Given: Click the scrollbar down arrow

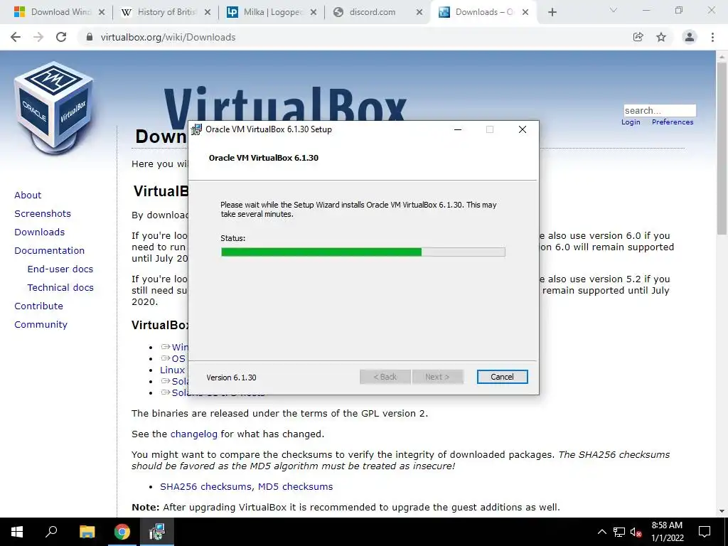Looking at the screenshot, I should 722,511.
